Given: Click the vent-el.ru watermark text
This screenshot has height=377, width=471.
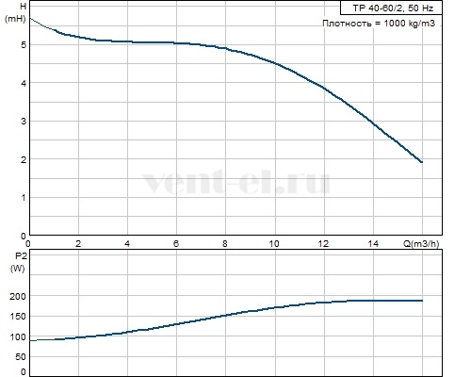Looking at the screenshot, I should click(236, 182).
